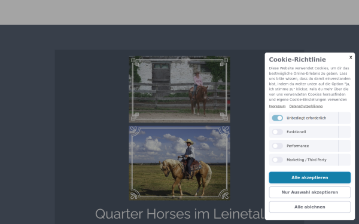
Task: Click the "Marketing / Third Party" label text
Action: pos(306,159)
